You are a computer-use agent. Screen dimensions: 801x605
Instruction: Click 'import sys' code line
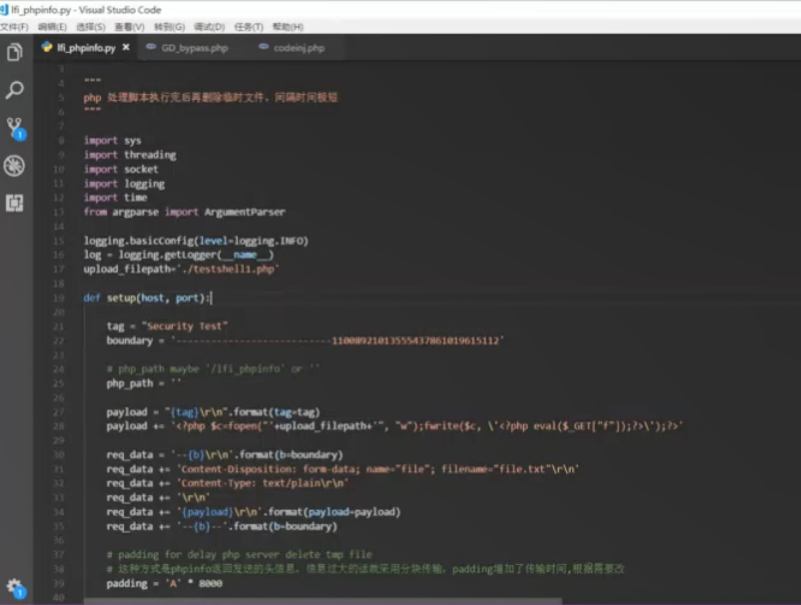pyautogui.click(x=112, y=140)
